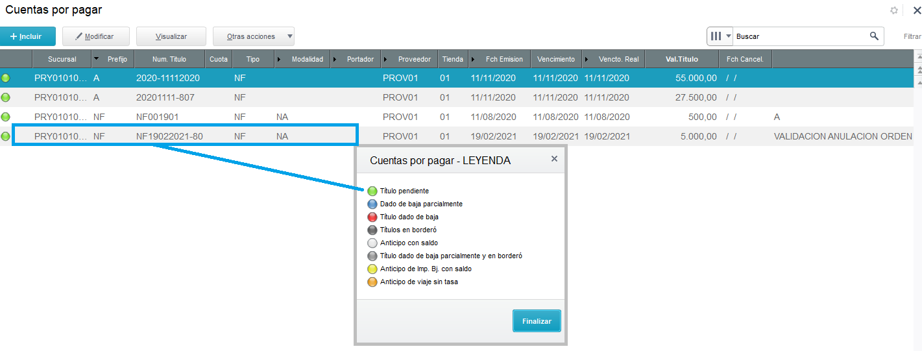Click the Fch Emision column header
The width and height of the screenshot is (922, 351).
pos(500,59)
